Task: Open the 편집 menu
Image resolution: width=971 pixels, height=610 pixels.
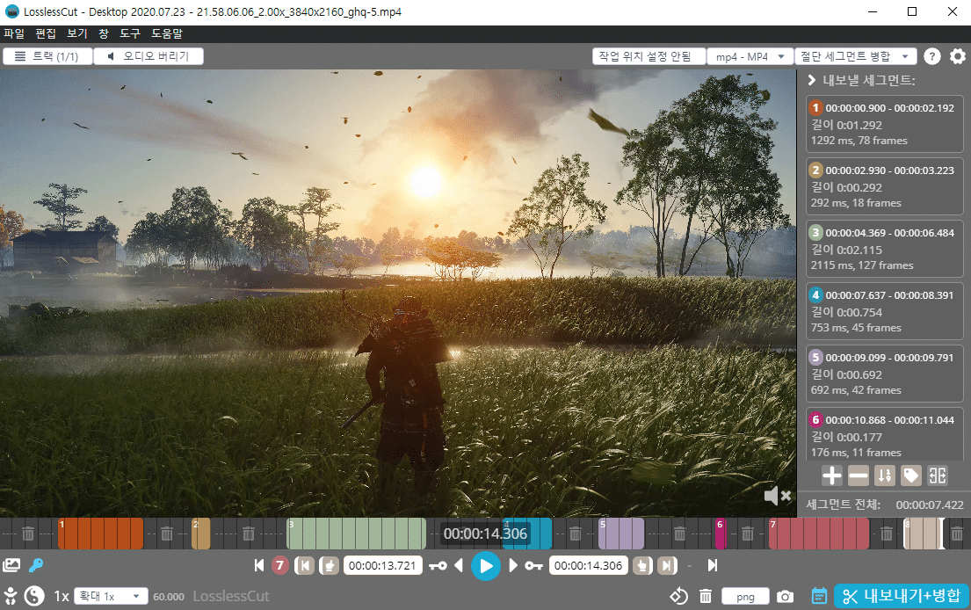Action: click(x=46, y=33)
